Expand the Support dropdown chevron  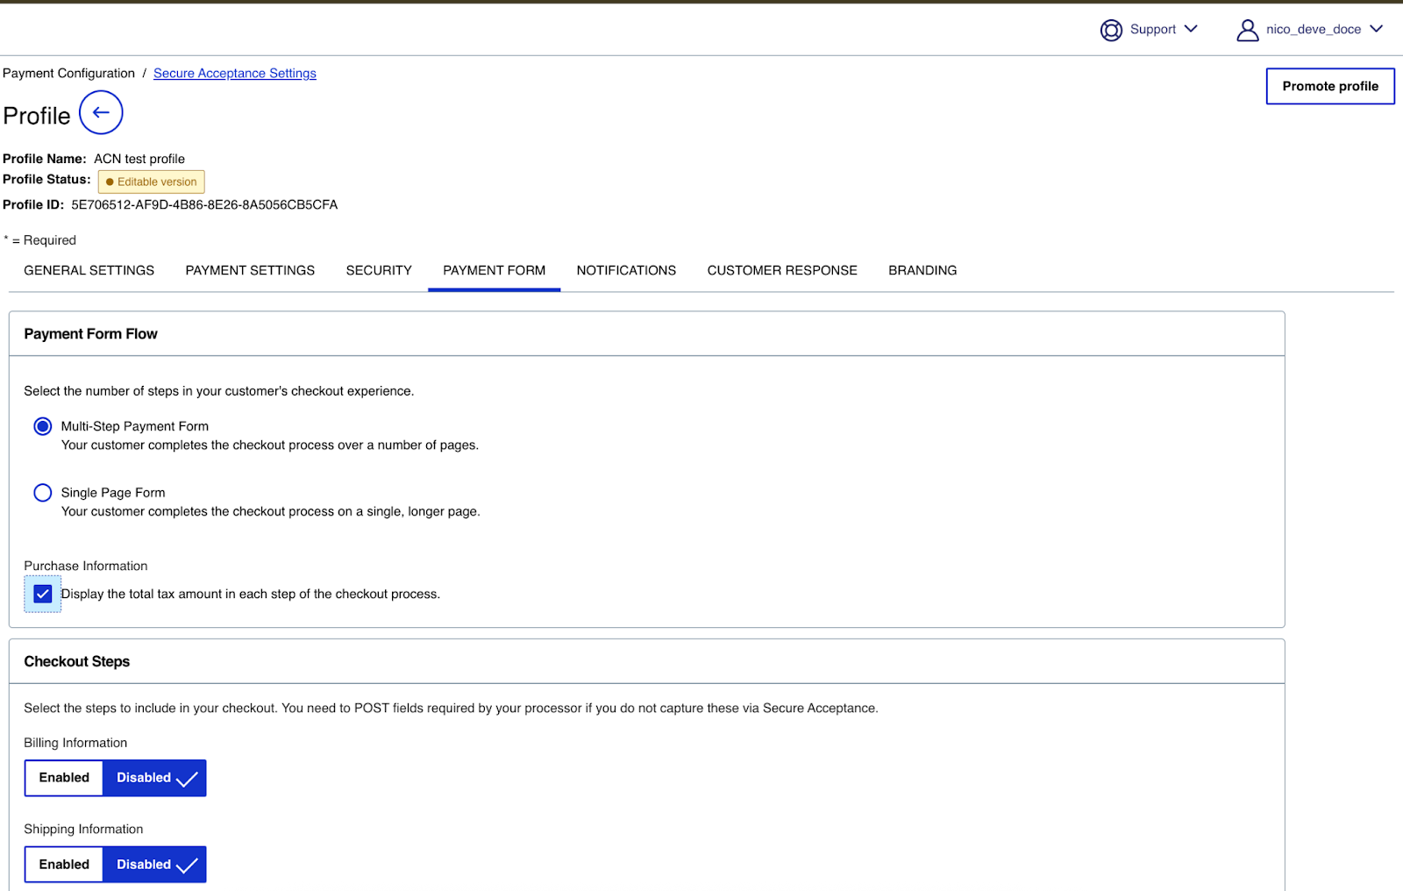(1191, 29)
